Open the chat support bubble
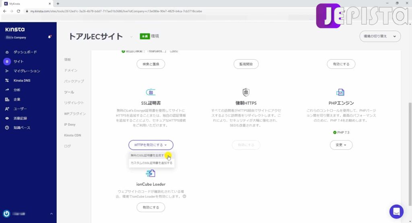 pos(396,211)
